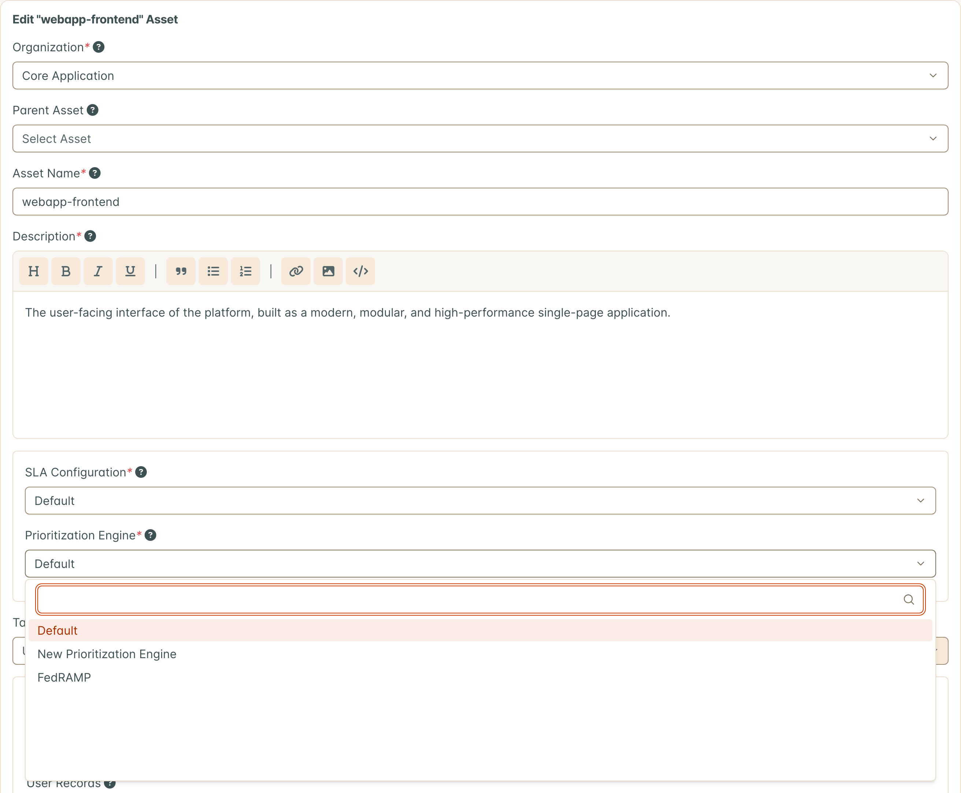Image resolution: width=961 pixels, height=793 pixels.
Task: Toggle italic formatting in Description editor
Action: tap(98, 271)
